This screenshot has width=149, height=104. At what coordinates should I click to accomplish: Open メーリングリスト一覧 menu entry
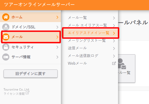coord(91,41)
